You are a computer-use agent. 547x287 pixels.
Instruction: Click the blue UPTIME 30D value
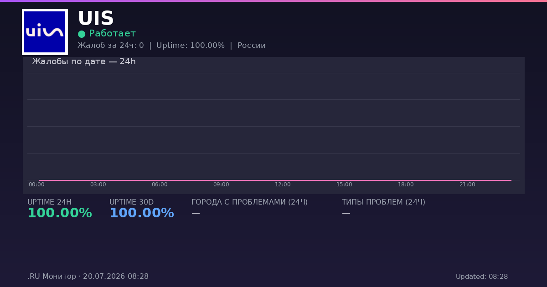point(142,213)
